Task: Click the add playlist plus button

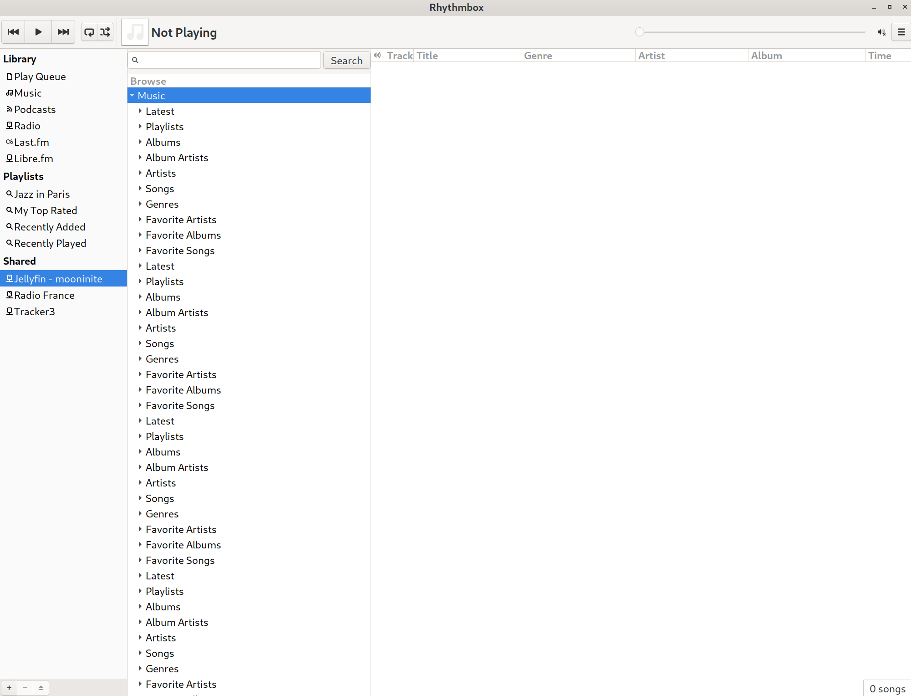Action: (x=9, y=688)
